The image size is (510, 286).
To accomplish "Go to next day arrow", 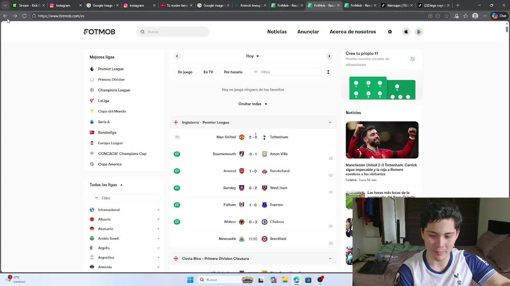I will [329, 56].
